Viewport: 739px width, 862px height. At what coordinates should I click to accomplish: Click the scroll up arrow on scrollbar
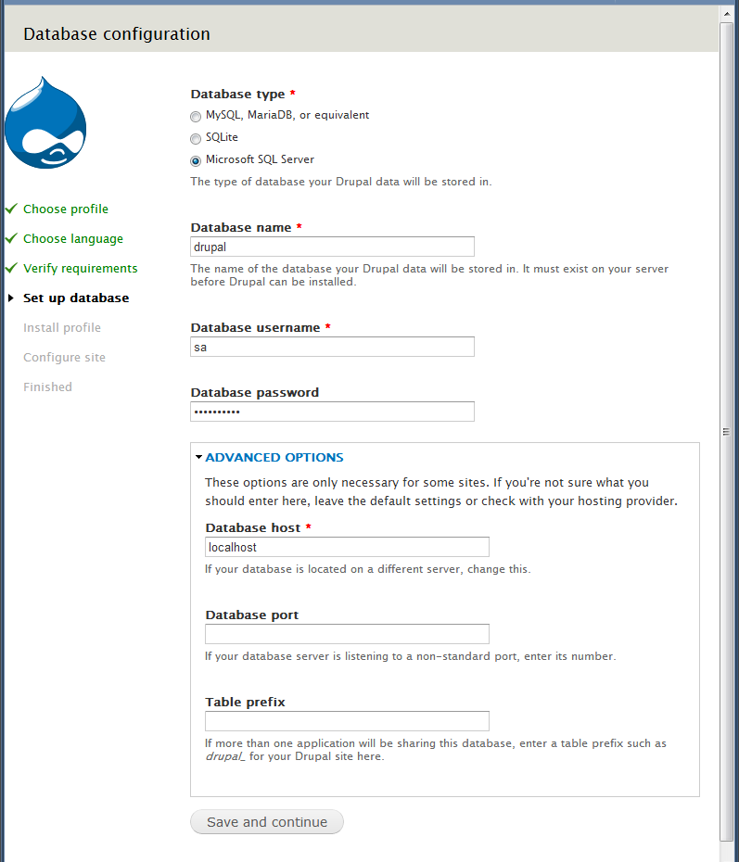click(727, 10)
